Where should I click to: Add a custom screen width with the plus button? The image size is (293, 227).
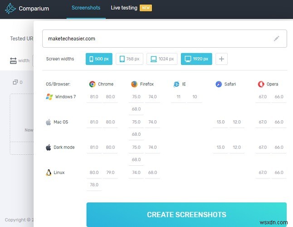(x=221, y=59)
